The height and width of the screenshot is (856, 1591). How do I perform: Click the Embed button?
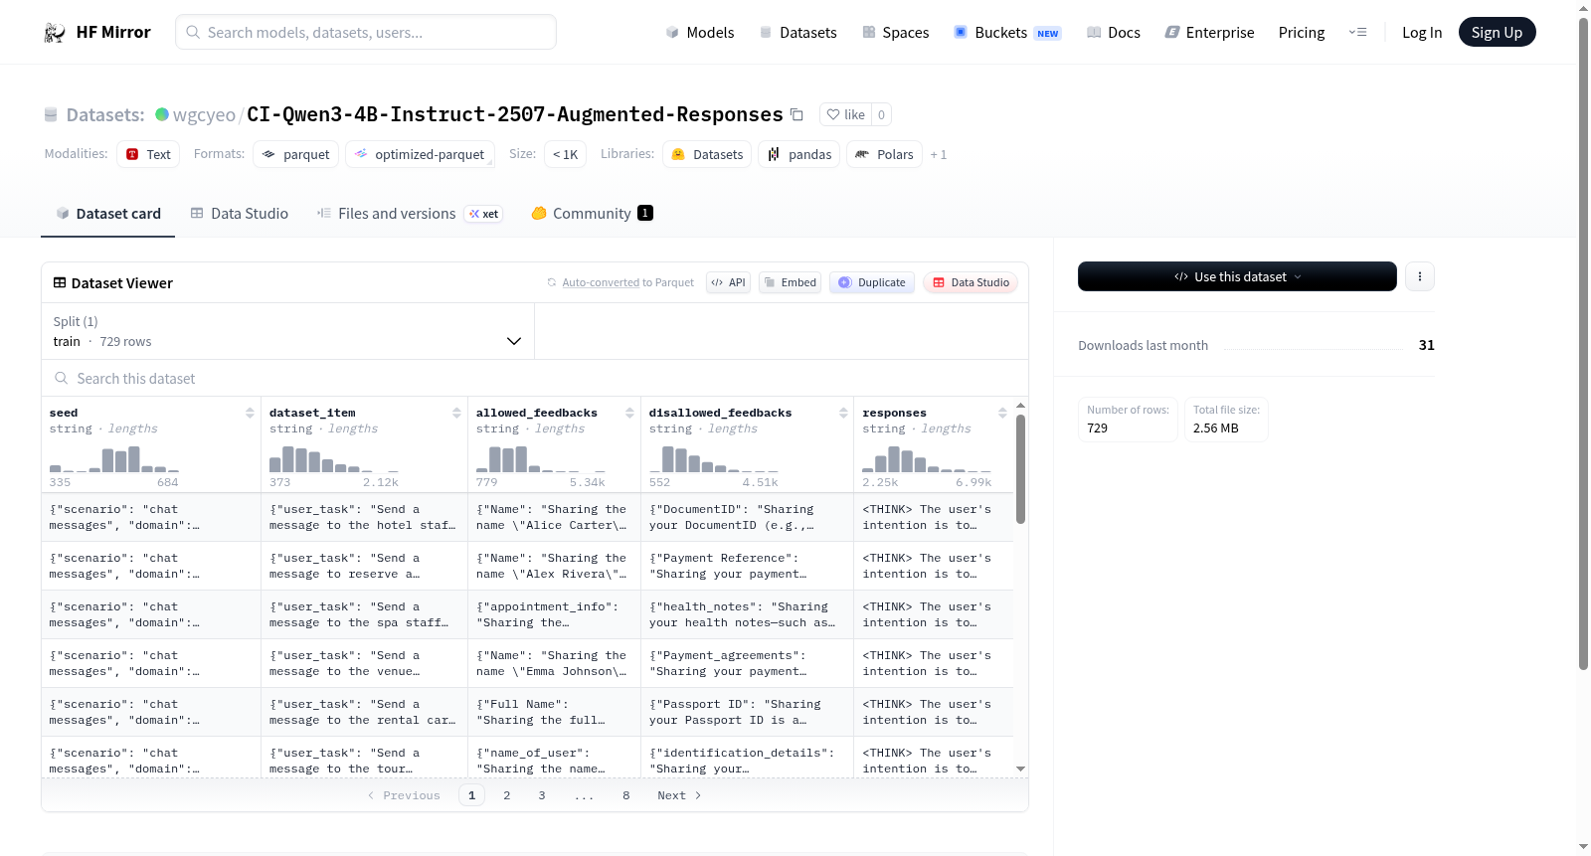tap(790, 282)
